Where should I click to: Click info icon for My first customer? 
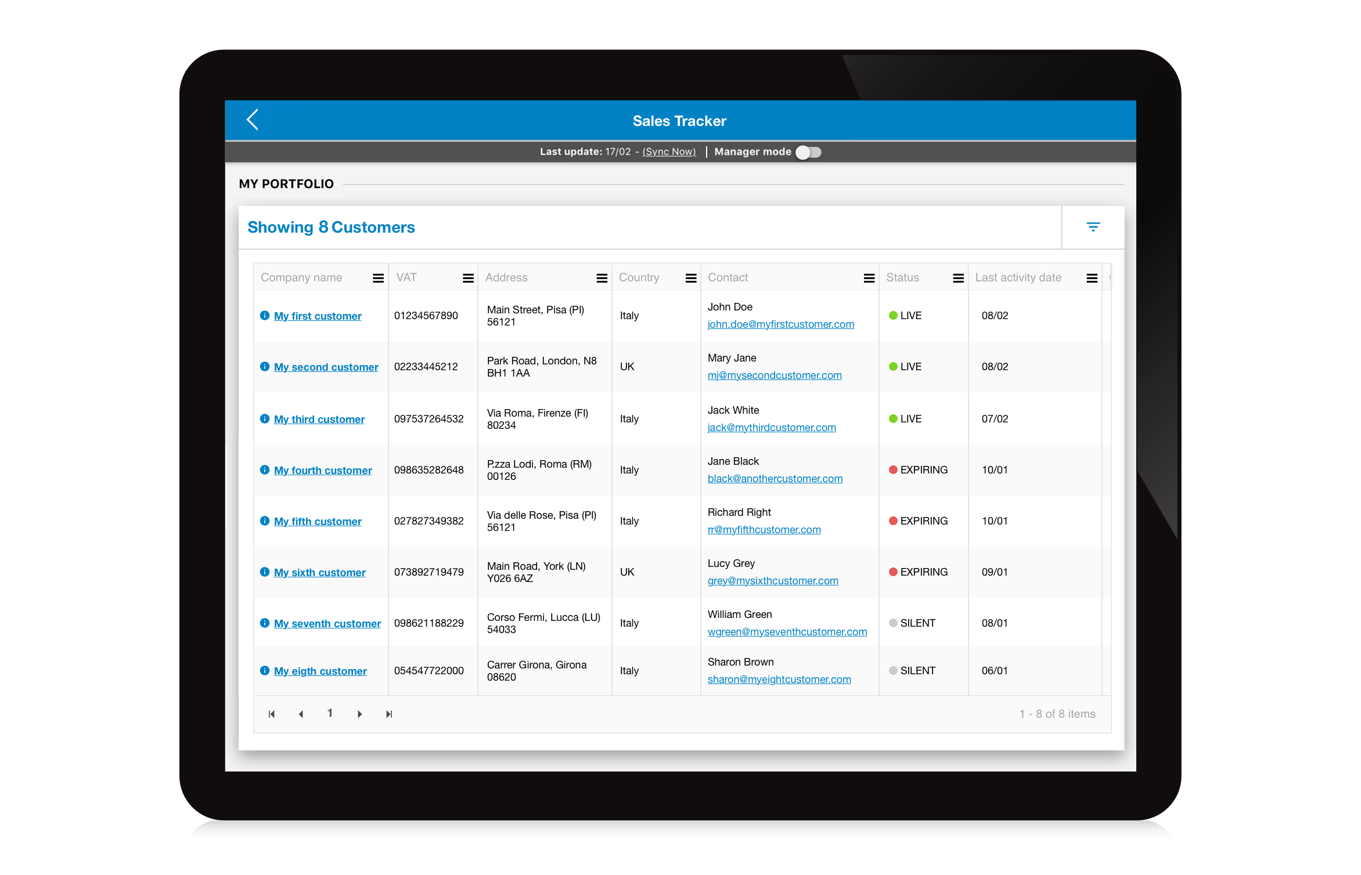265,316
